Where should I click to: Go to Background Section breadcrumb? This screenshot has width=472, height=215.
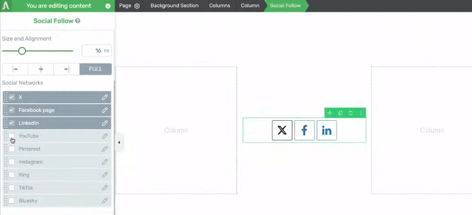point(175,6)
